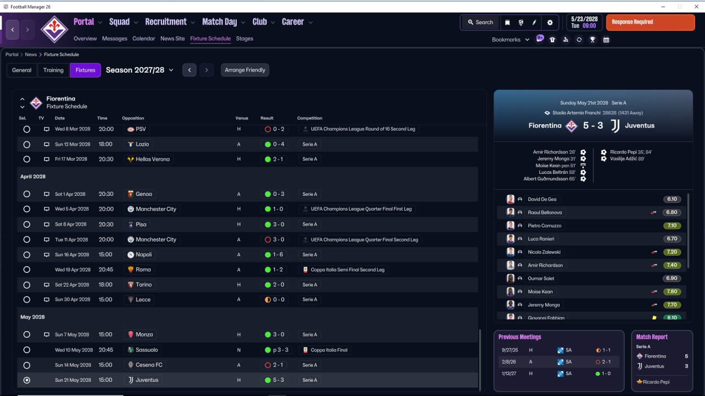Open the General view tab

pyautogui.click(x=22, y=70)
